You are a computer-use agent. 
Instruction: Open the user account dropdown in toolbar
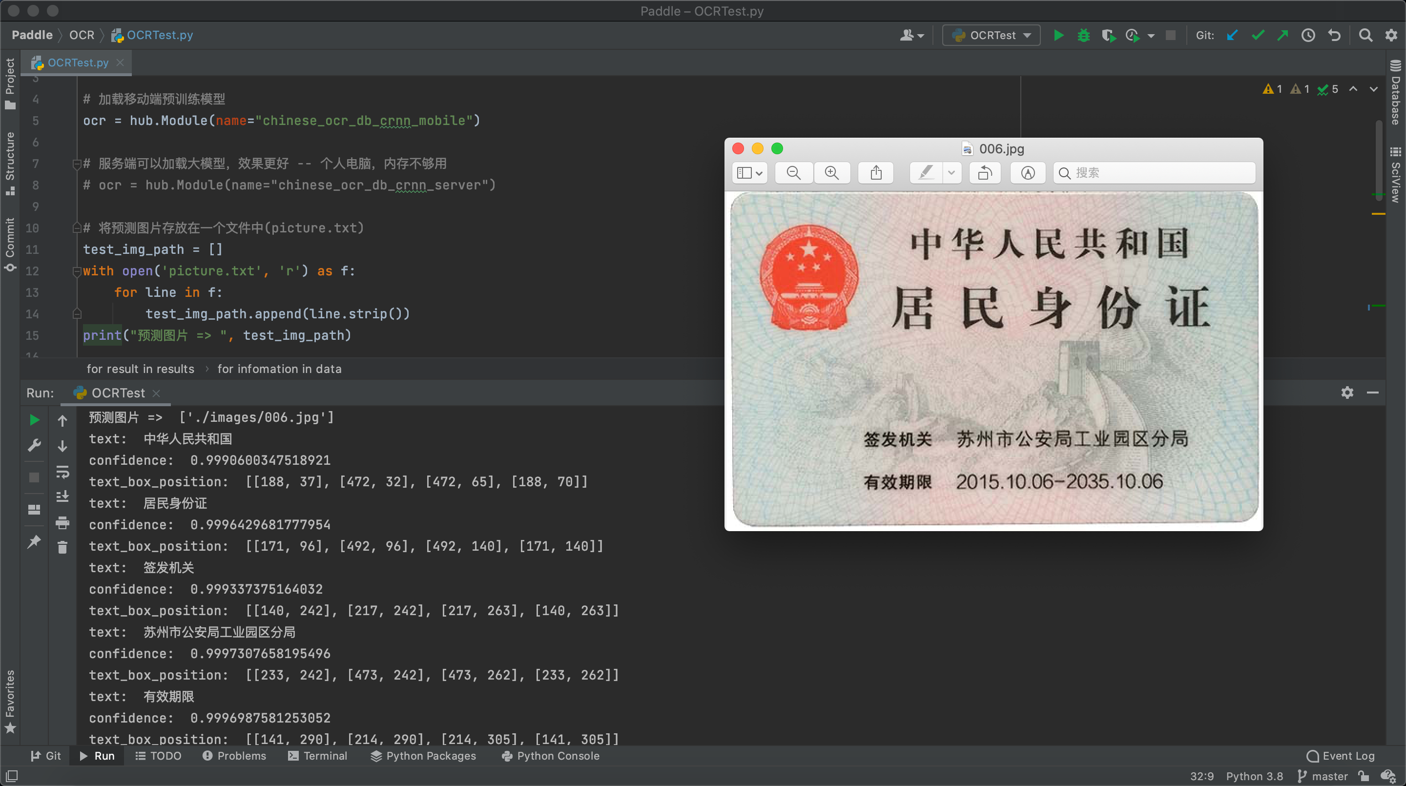pos(911,36)
